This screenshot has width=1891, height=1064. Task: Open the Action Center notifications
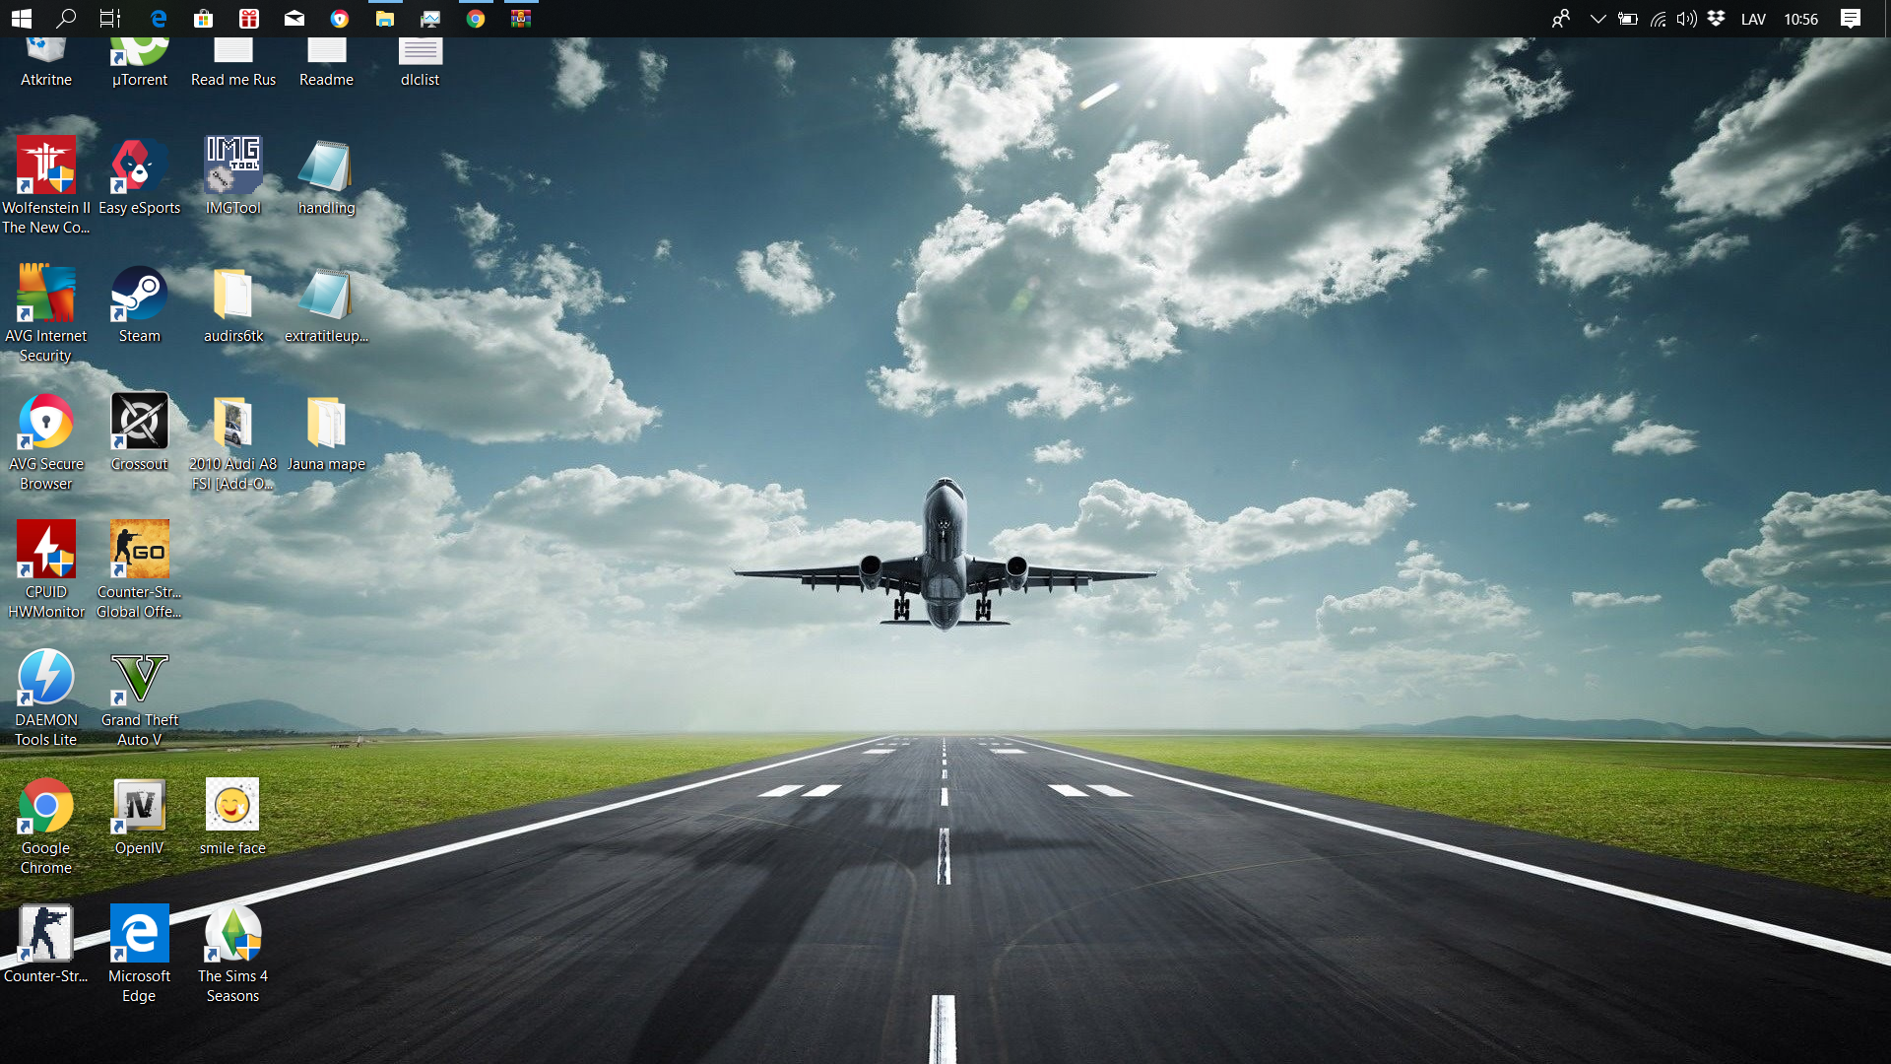(1851, 19)
